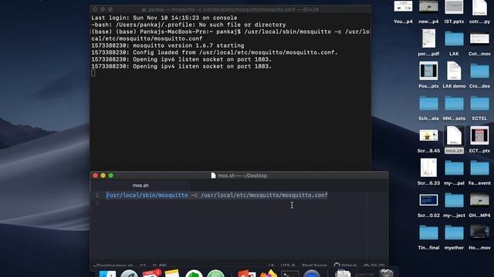Zoom the editor window with green button
The width and height of the screenshot is (494, 277).
coord(110,175)
